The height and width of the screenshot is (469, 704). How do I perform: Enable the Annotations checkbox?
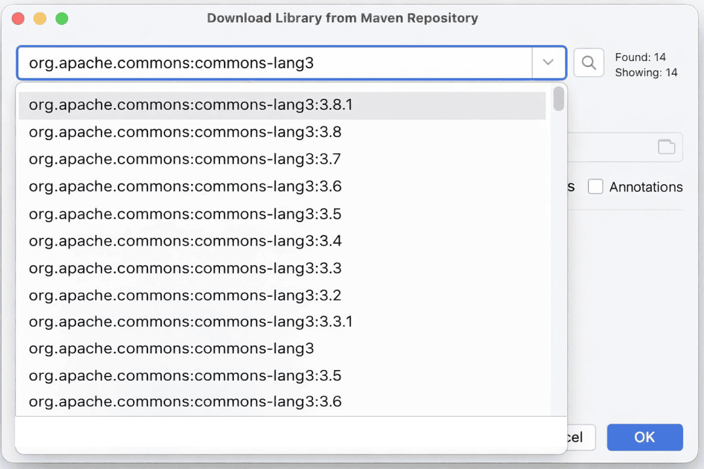(595, 187)
